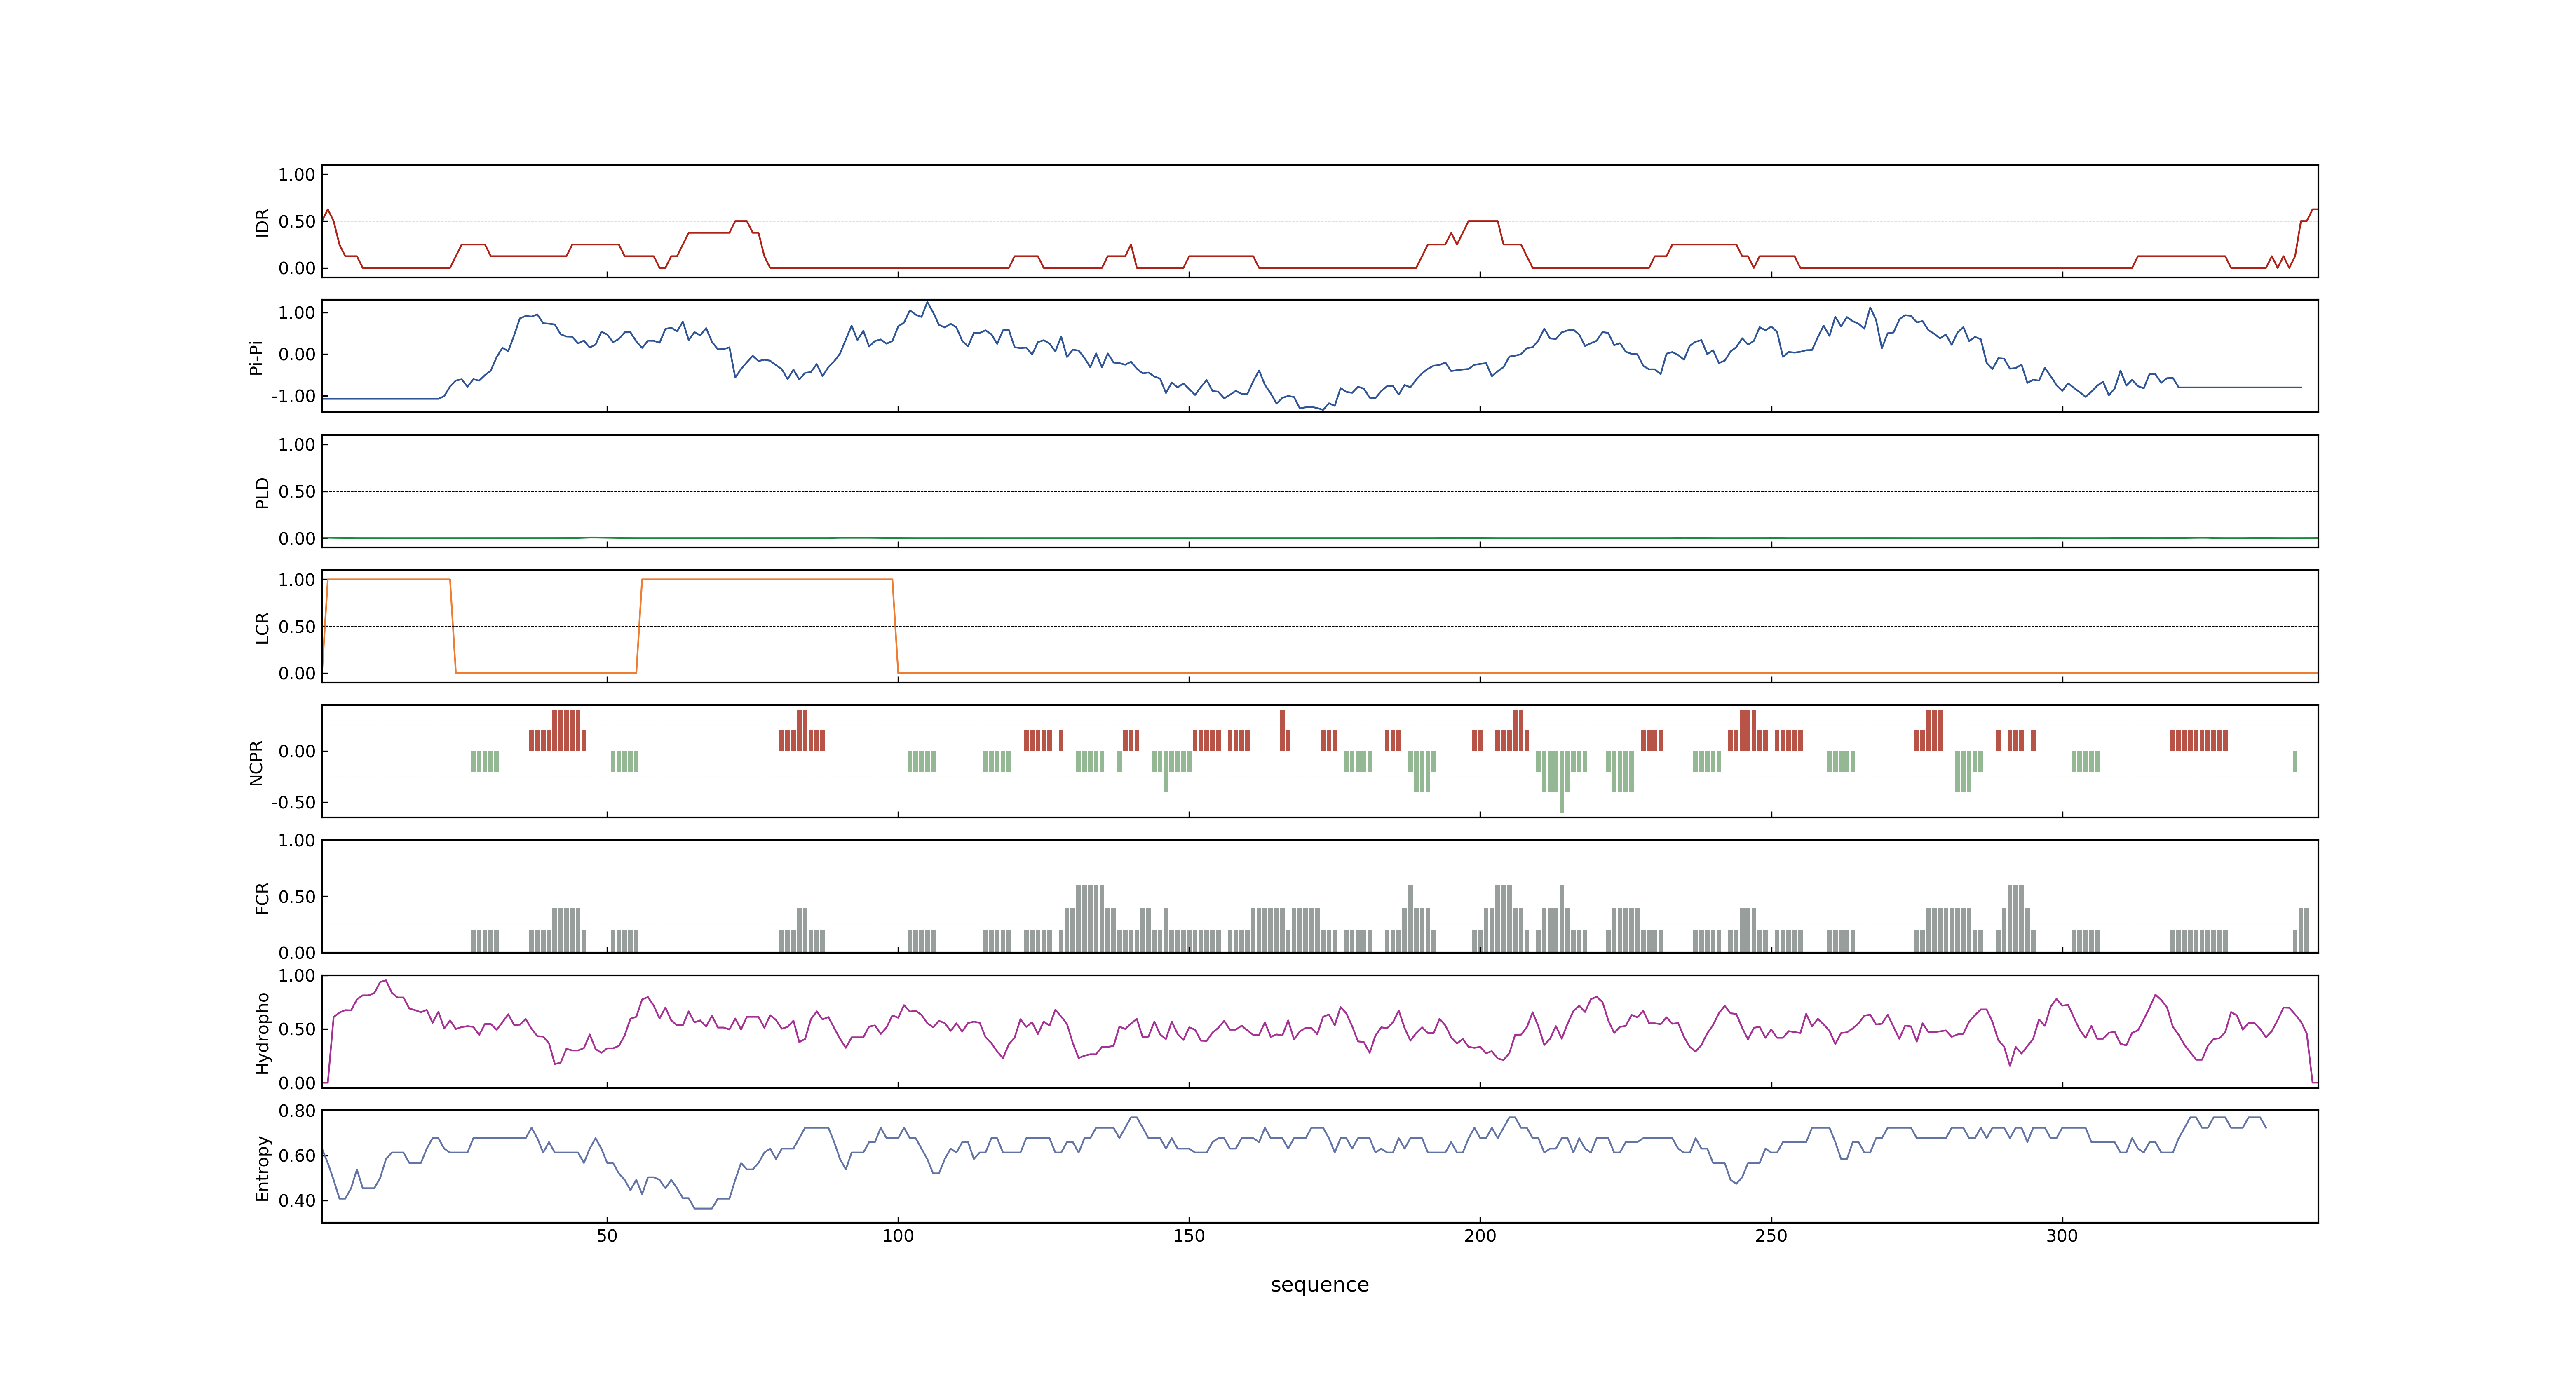
Task: Click the 0.40 tick on Entropy axis
Action: pos(297,1201)
